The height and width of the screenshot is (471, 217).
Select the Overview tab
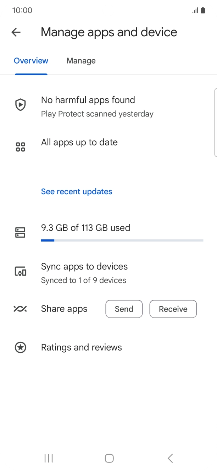coord(31,61)
